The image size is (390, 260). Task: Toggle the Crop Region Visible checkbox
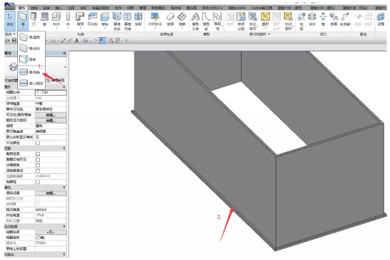tap(37, 160)
